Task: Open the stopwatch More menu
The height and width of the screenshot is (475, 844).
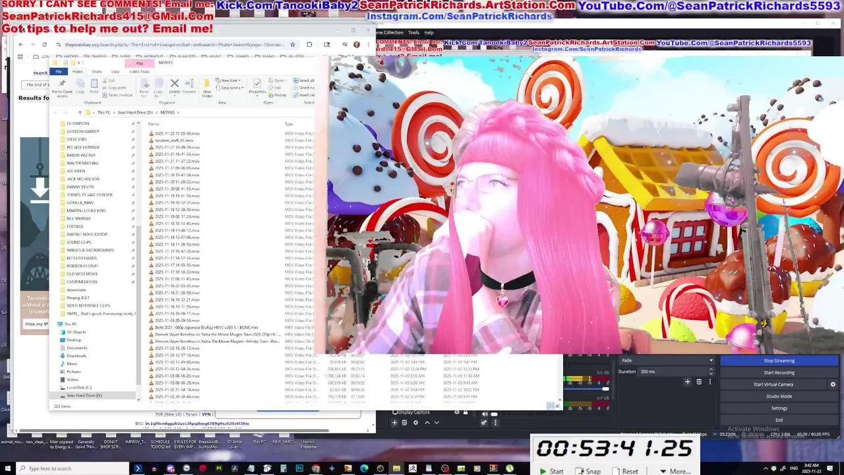Action: pyautogui.click(x=675, y=471)
